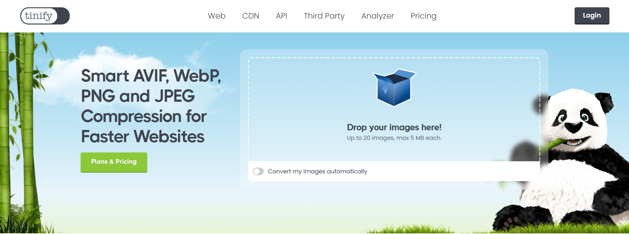The image size is (629, 234).
Task: Open the Analyzer page
Action: (x=378, y=16)
